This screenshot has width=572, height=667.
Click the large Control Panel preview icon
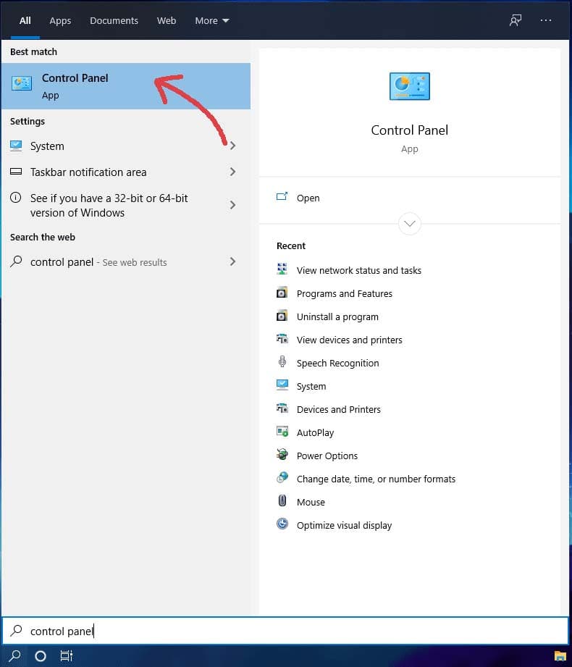(x=409, y=86)
